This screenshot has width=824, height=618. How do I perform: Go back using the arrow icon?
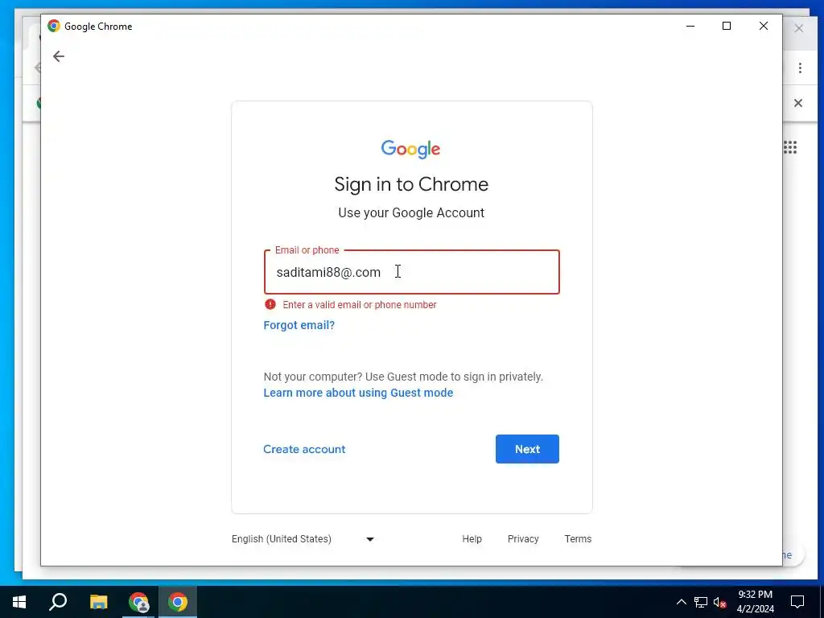(x=58, y=56)
